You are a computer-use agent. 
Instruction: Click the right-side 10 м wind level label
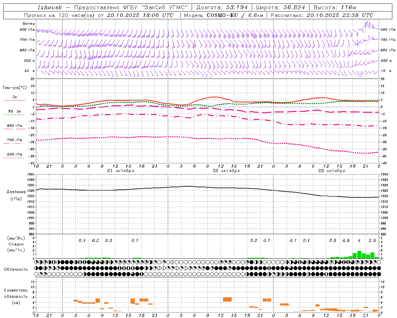point(386,71)
